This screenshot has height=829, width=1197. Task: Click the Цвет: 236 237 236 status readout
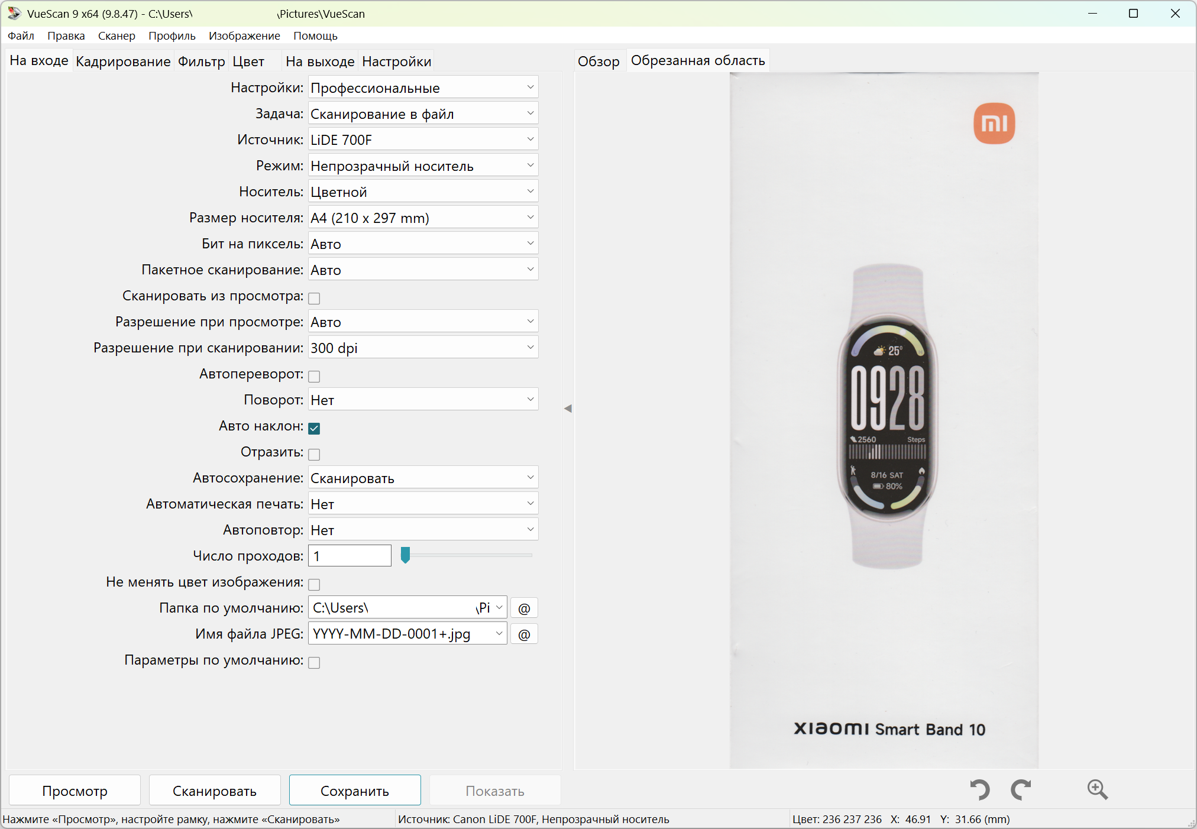836,820
